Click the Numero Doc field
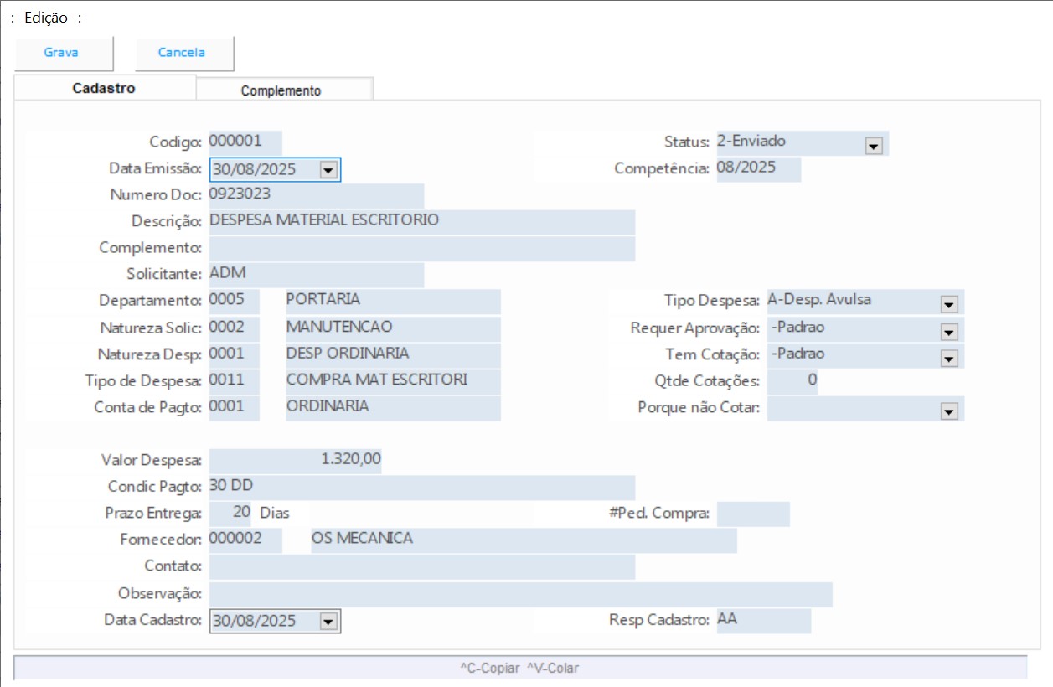Screen dimensions: 1053x687 316,195
